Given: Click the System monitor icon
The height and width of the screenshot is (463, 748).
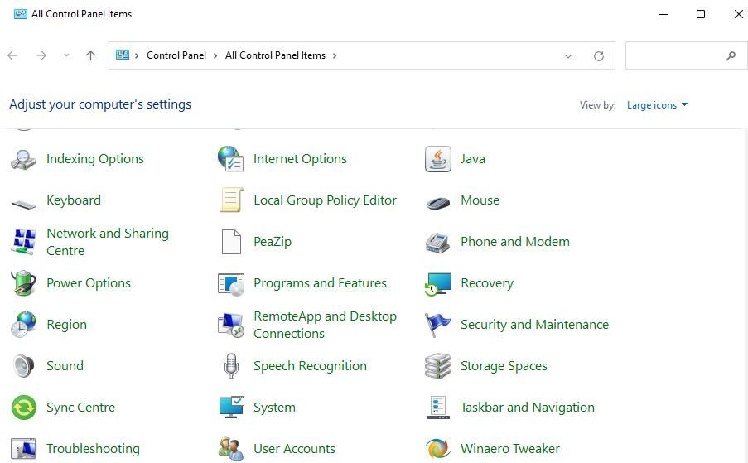Looking at the screenshot, I should pyautogui.click(x=231, y=408).
